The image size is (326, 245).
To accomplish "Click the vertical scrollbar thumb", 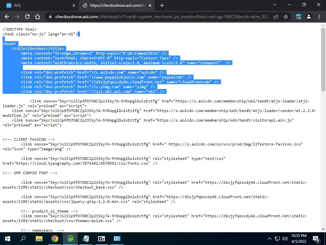I will pyautogui.click(x=323, y=59).
